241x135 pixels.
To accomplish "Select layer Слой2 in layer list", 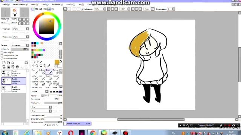I will click(x=14, y=89).
